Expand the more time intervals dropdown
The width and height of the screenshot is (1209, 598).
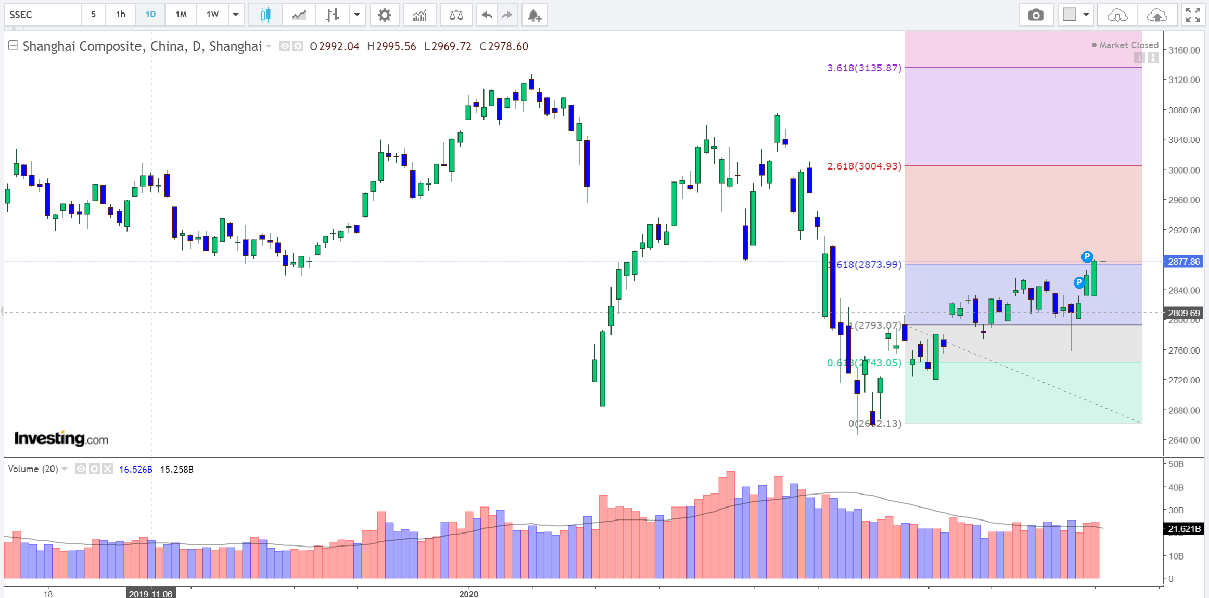point(236,15)
